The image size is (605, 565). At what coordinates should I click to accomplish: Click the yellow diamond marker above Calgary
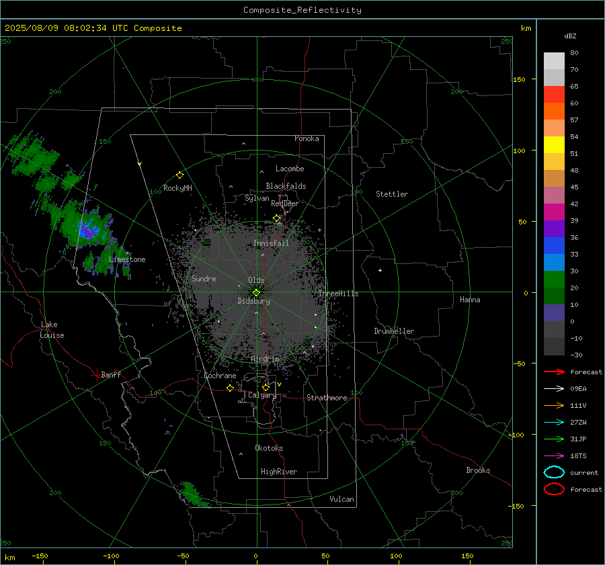pos(266,387)
